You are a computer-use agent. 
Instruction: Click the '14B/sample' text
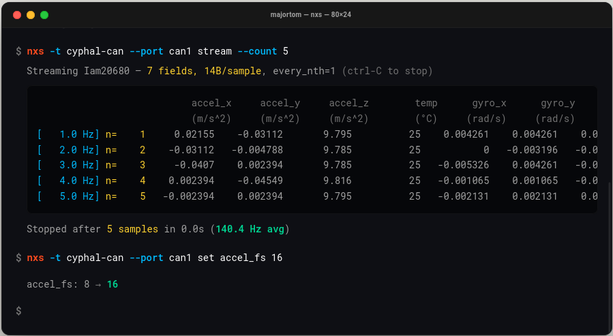[x=233, y=71]
